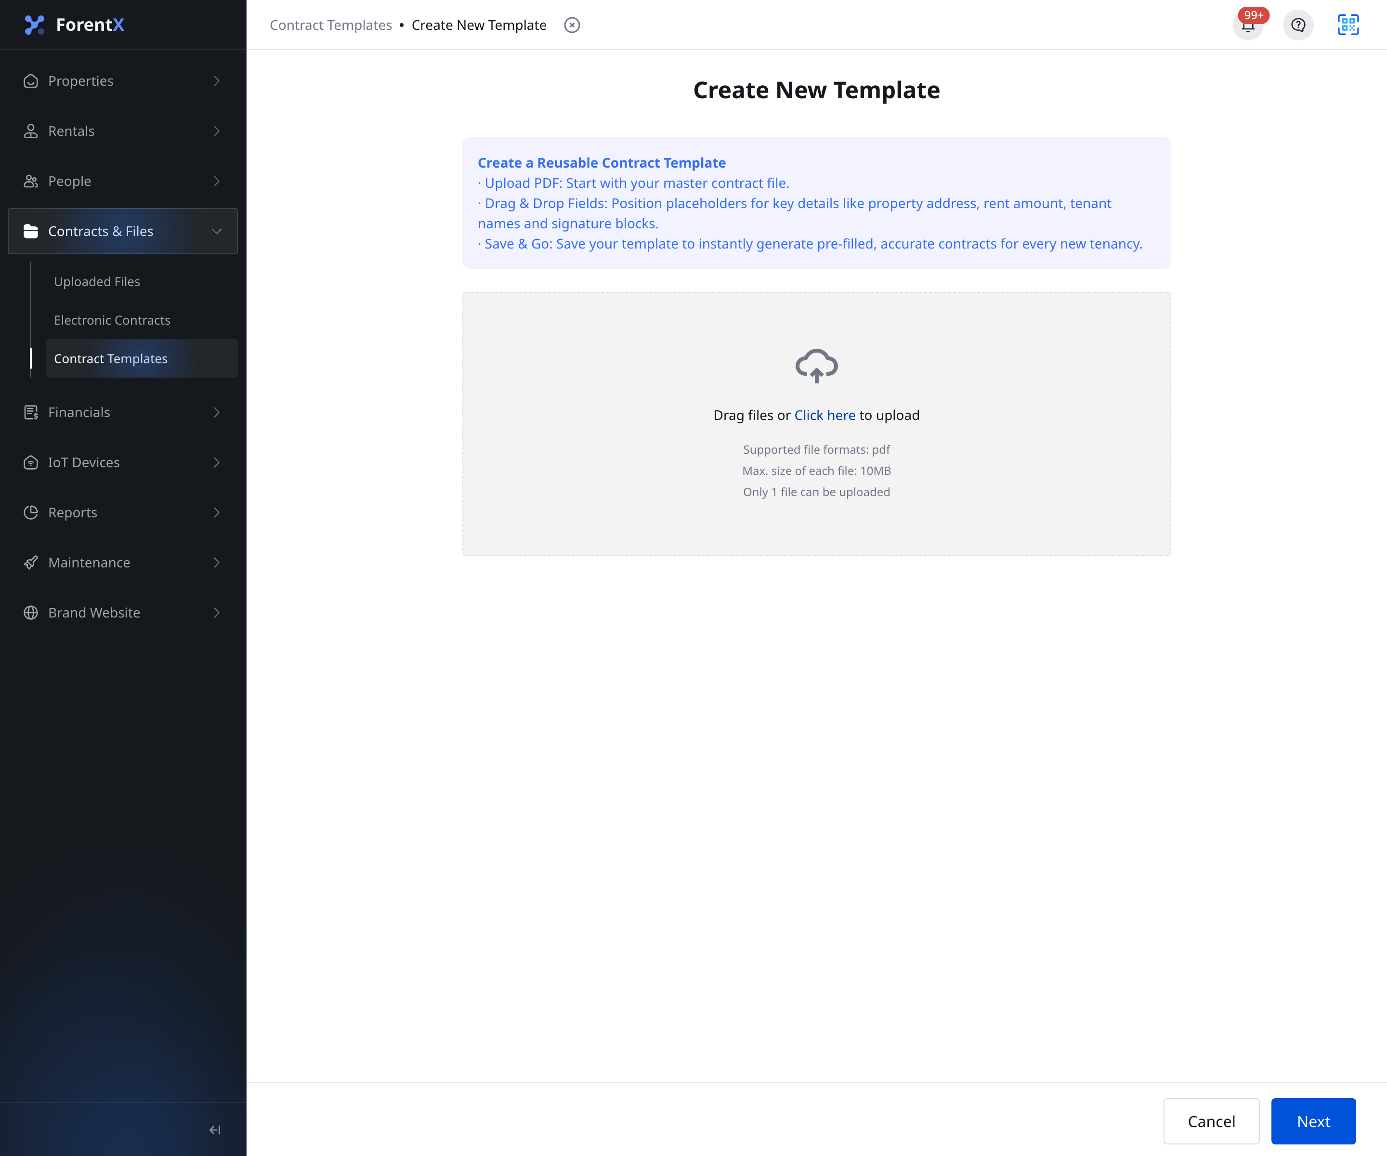Viewport: 1387px width, 1156px height.
Task: Click the Rentals person icon
Action: [30, 131]
